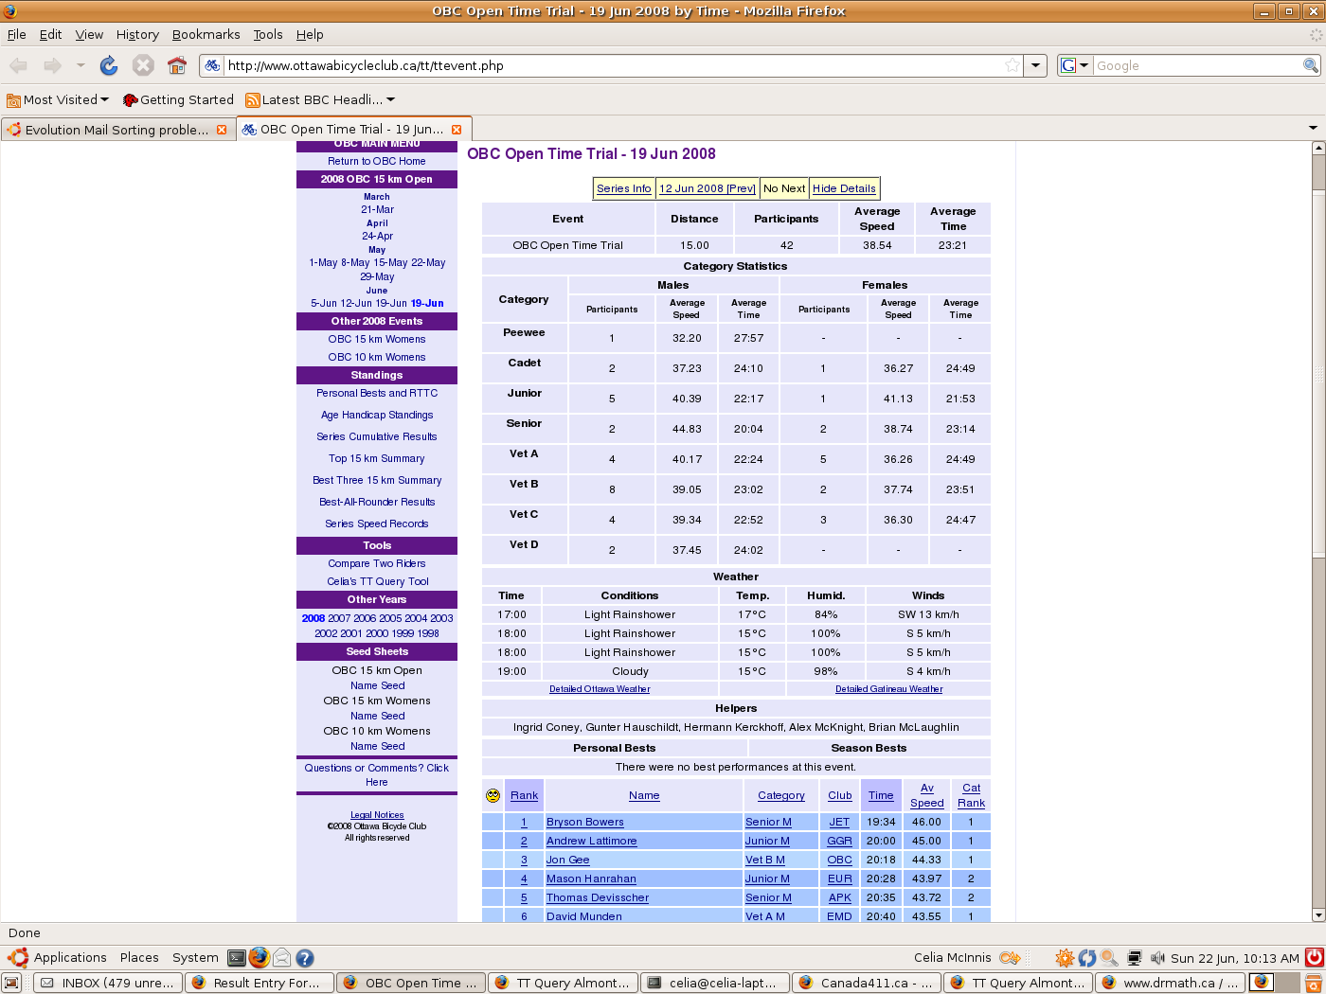Open the URL history dropdown arrow
This screenshot has width=1326, height=994.
point(1036,65)
